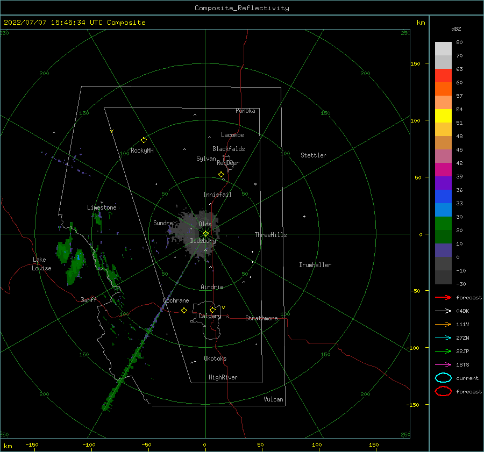Select the 33 dBZ blue swatch
Viewport: 484px width, 452px height.
[443, 196]
